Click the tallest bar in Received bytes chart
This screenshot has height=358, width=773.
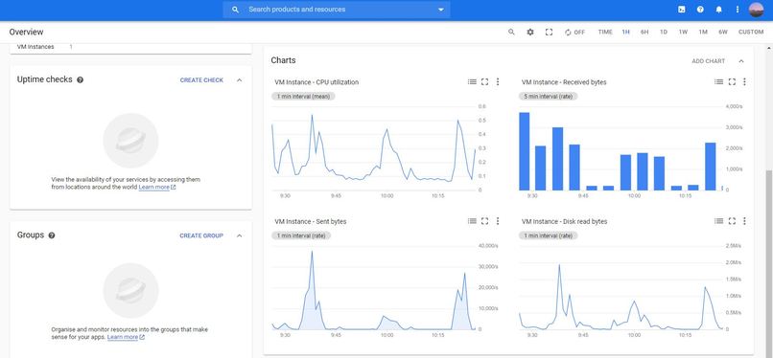pos(524,151)
